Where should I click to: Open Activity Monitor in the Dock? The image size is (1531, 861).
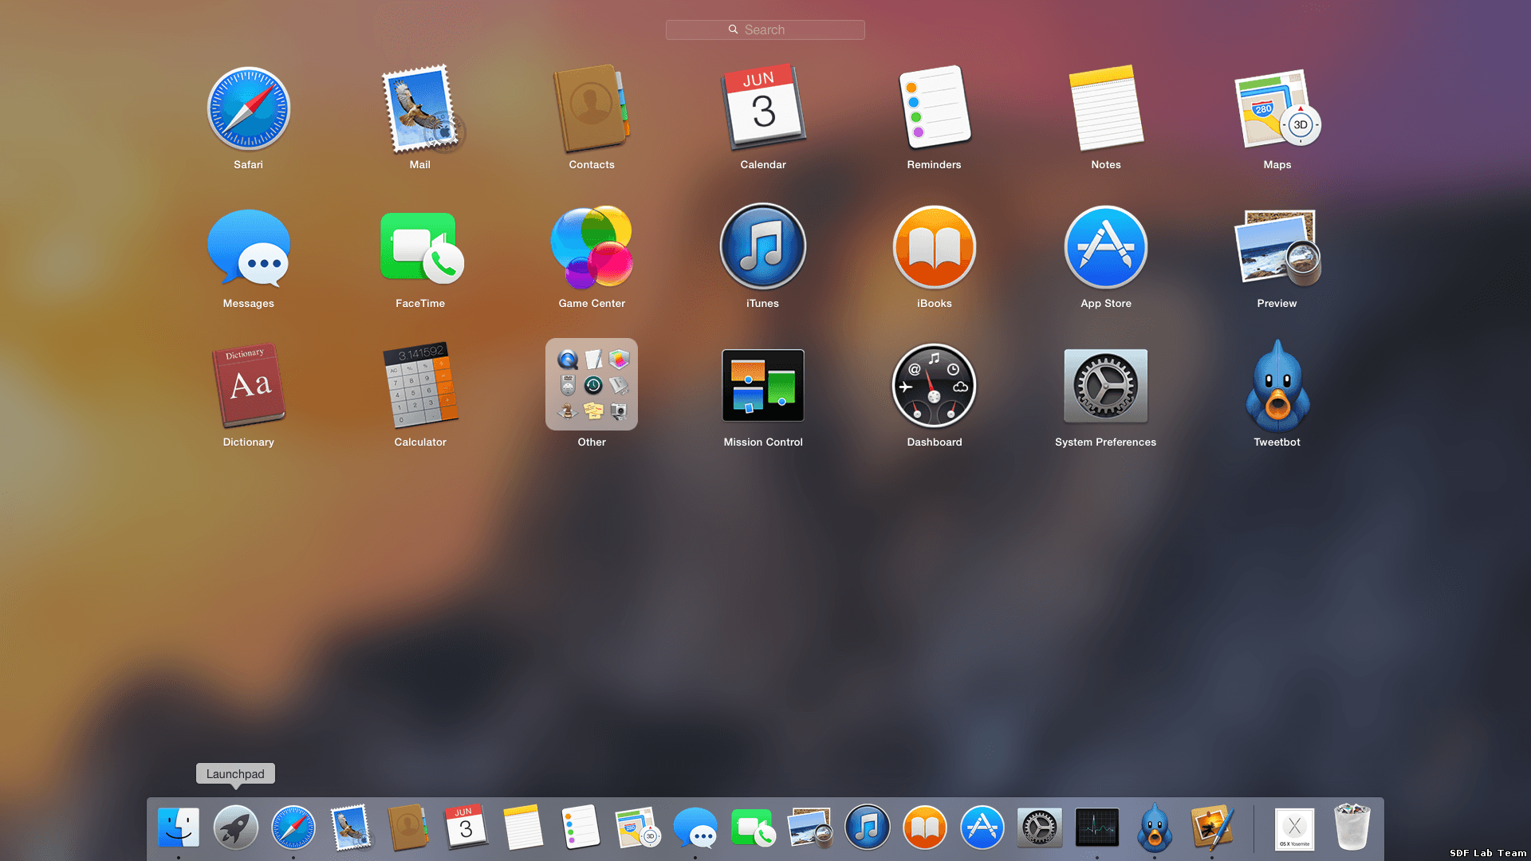point(1097,828)
